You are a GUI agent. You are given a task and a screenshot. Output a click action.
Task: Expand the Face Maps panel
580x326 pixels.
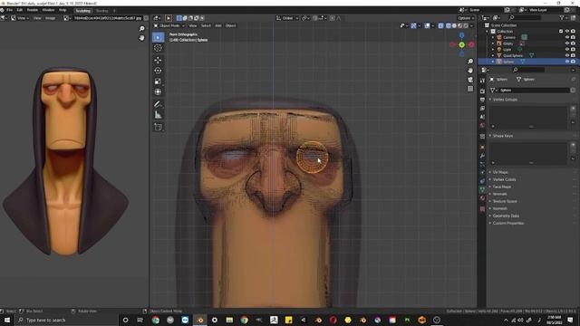tap(501, 187)
